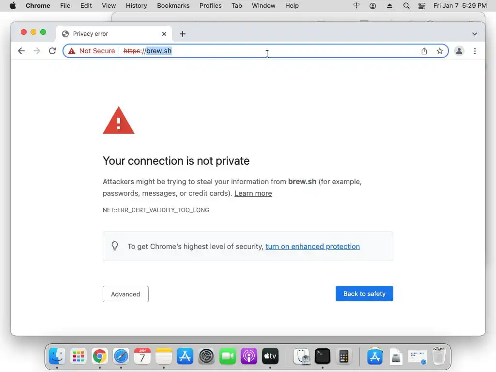
Task: Click the Advanced button
Action: point(125,294)
